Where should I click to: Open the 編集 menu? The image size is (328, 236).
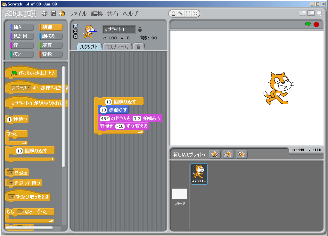click(97, 14)
